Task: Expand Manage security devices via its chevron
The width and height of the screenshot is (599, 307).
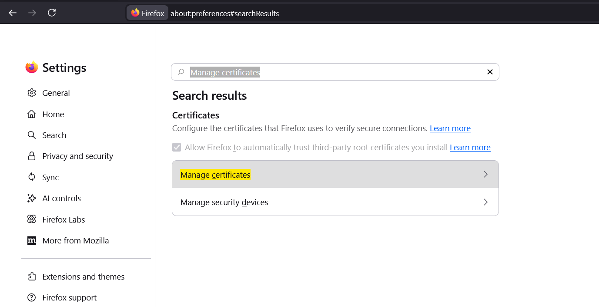Action: click(486, 202)
